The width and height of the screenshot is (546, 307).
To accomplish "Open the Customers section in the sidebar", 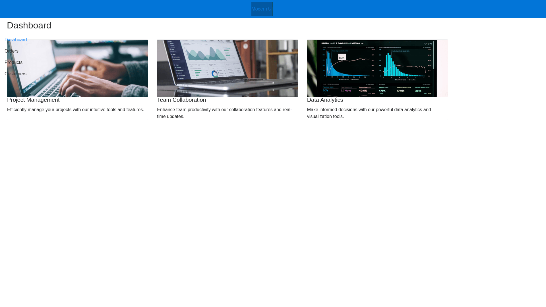I will [x=15, y=74].
